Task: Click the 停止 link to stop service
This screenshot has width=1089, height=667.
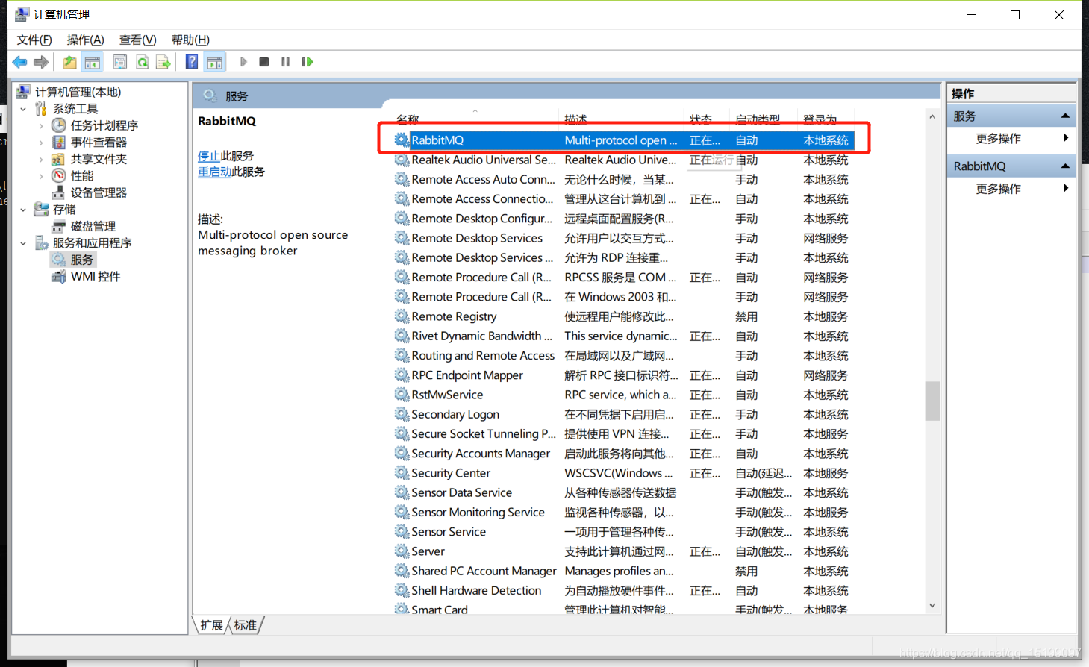Action: tap(209, 156)
